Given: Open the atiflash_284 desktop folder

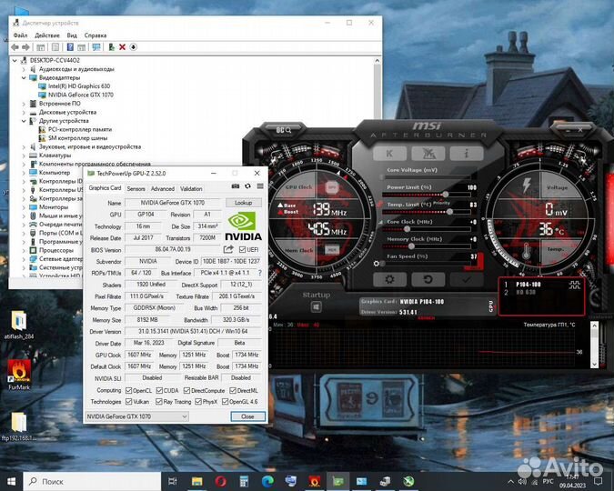Looking at the screenshot, I should (19, 325).
